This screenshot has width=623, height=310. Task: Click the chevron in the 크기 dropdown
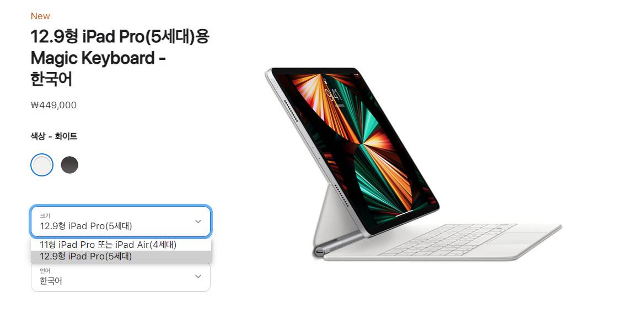pyautogui.click(x=198, y=222)
